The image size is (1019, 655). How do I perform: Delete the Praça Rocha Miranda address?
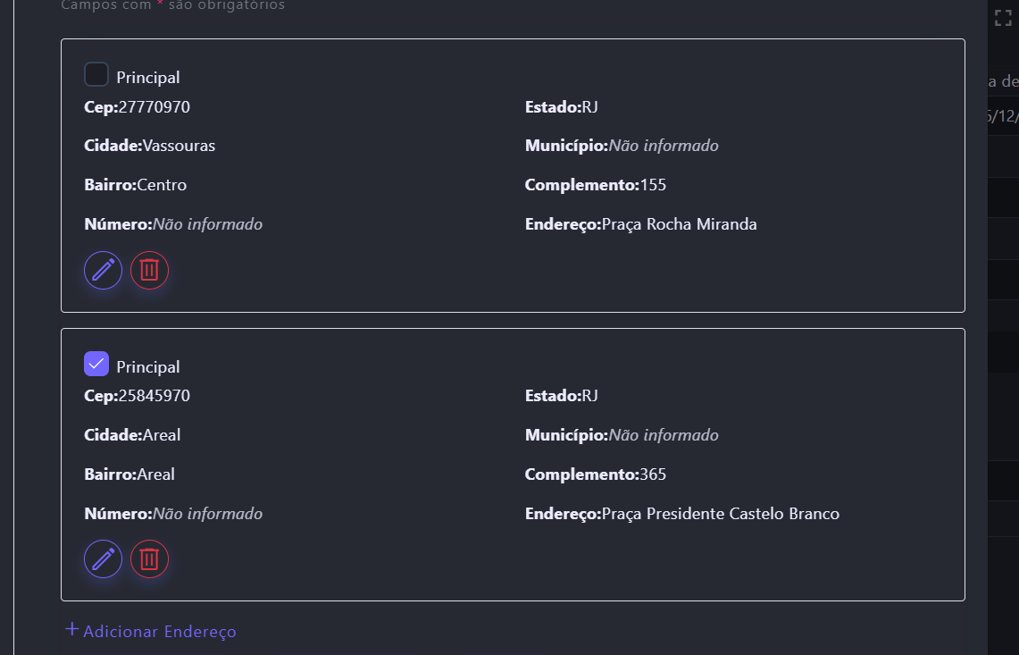coord(149,270)
